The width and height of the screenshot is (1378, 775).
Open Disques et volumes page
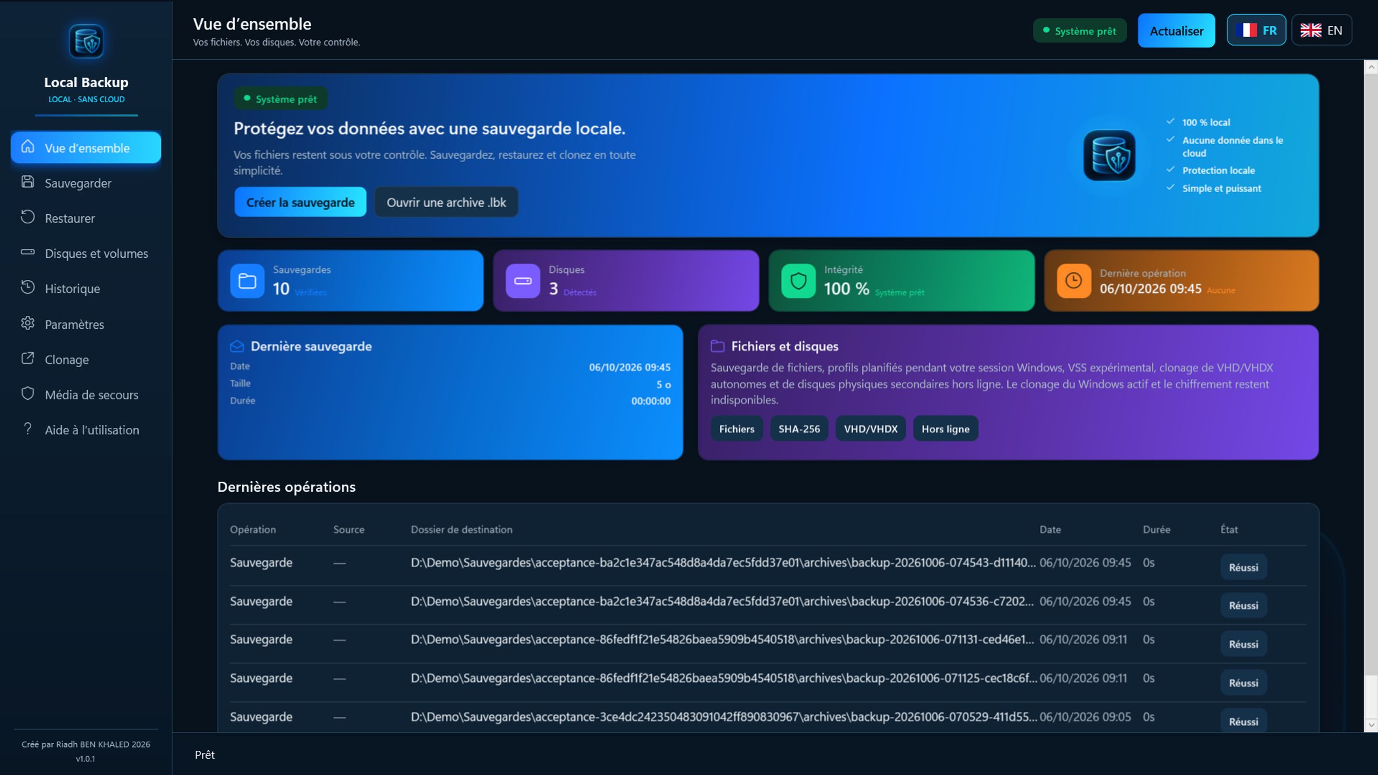pyautogui.click(x=86, y=253)
